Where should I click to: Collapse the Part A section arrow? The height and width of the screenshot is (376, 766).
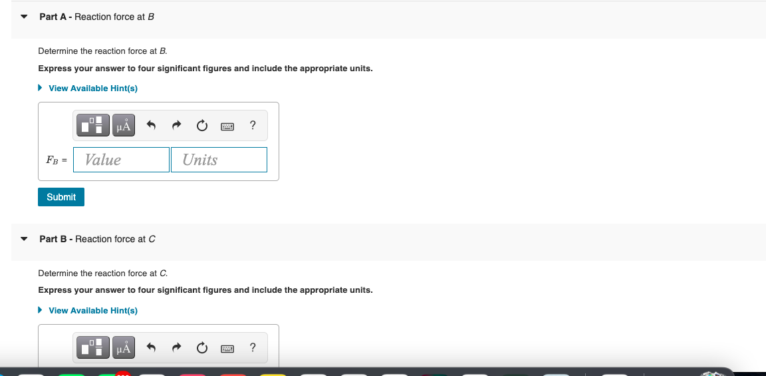pyautogui.click(x=24, y=17)
